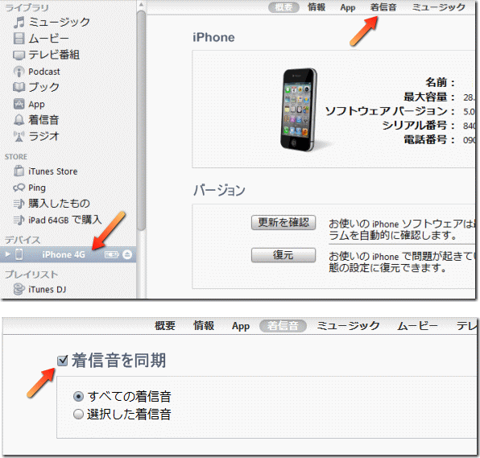Select iTunes DJ label under プレイリスト
Viewport: 480px width, 458px height.
48,290
